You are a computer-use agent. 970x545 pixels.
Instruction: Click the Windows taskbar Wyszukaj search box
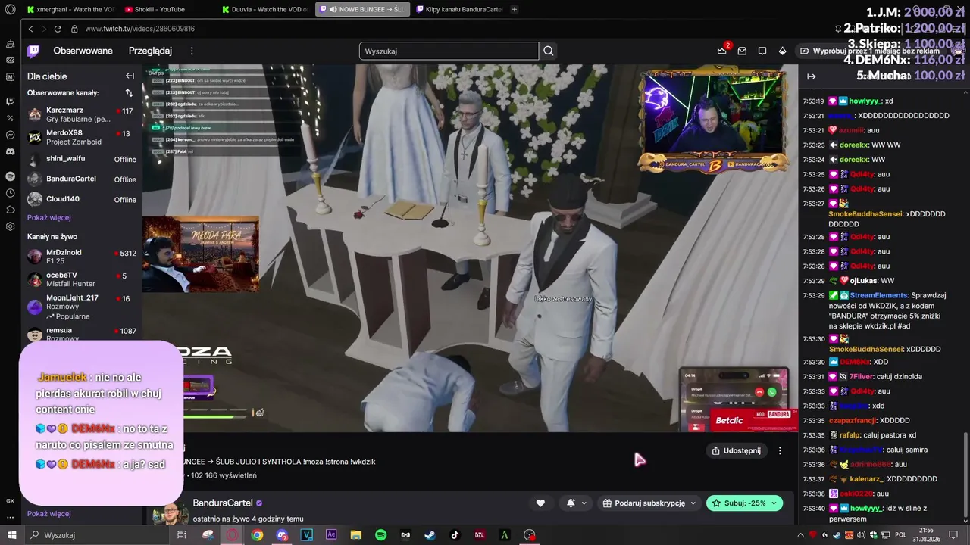click(97, 535)
